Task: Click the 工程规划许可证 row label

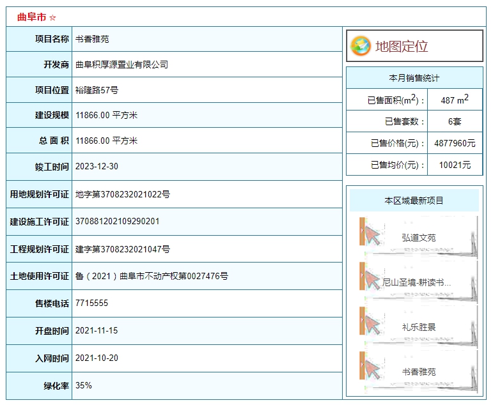Action: click(x=39, y=249)
